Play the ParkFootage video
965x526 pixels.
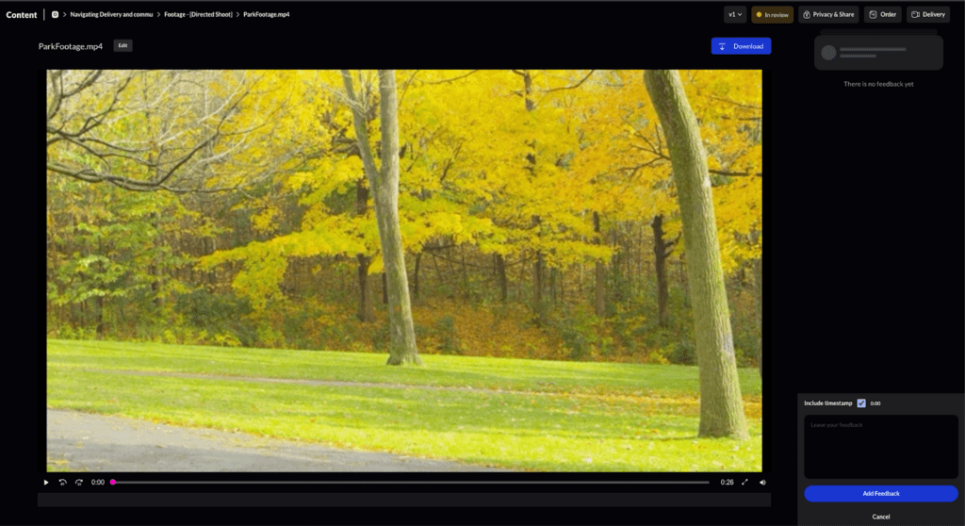pyautogui.click(x=46, y=482)
